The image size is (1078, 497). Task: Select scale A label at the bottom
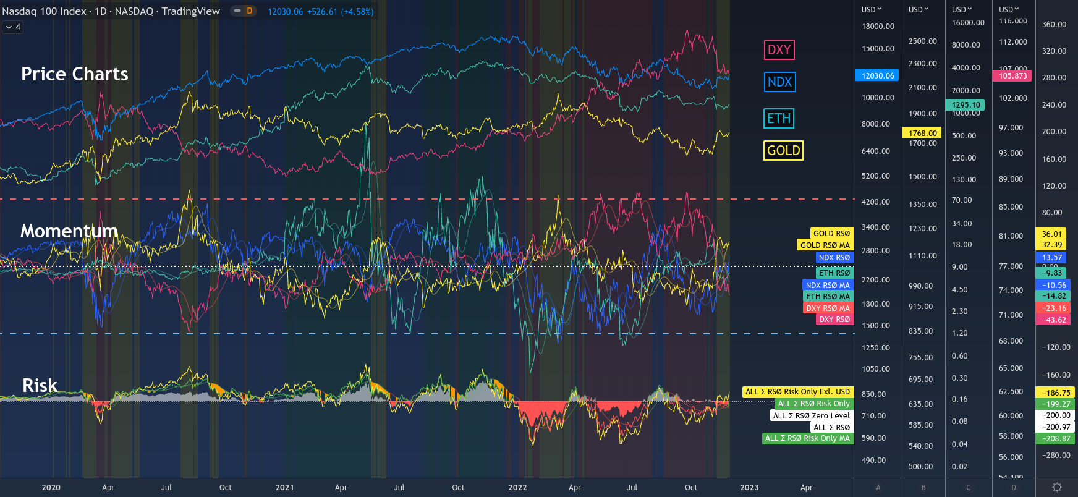coord(878,488)
